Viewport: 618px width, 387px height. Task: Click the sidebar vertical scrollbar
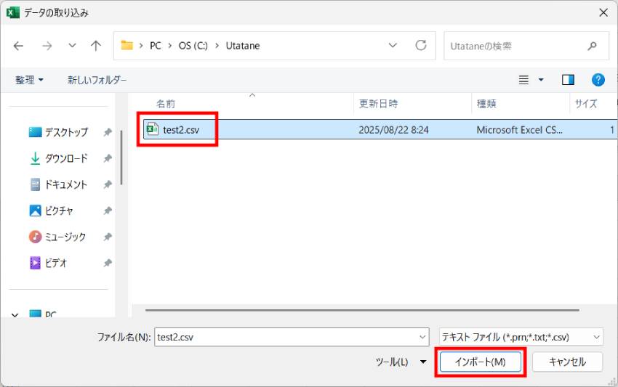click(121, 158)
